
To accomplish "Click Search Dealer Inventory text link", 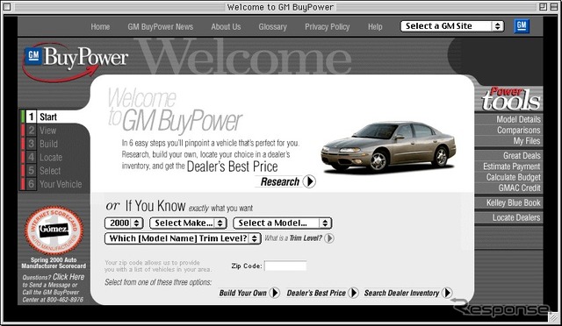I will coord(401,293).
